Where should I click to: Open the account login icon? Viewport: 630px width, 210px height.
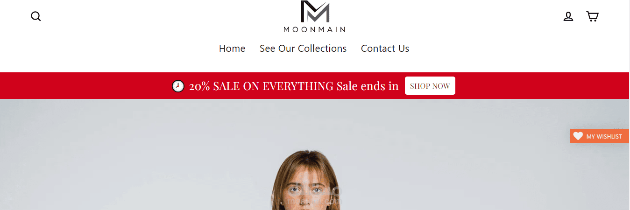[x=568, y=16]
